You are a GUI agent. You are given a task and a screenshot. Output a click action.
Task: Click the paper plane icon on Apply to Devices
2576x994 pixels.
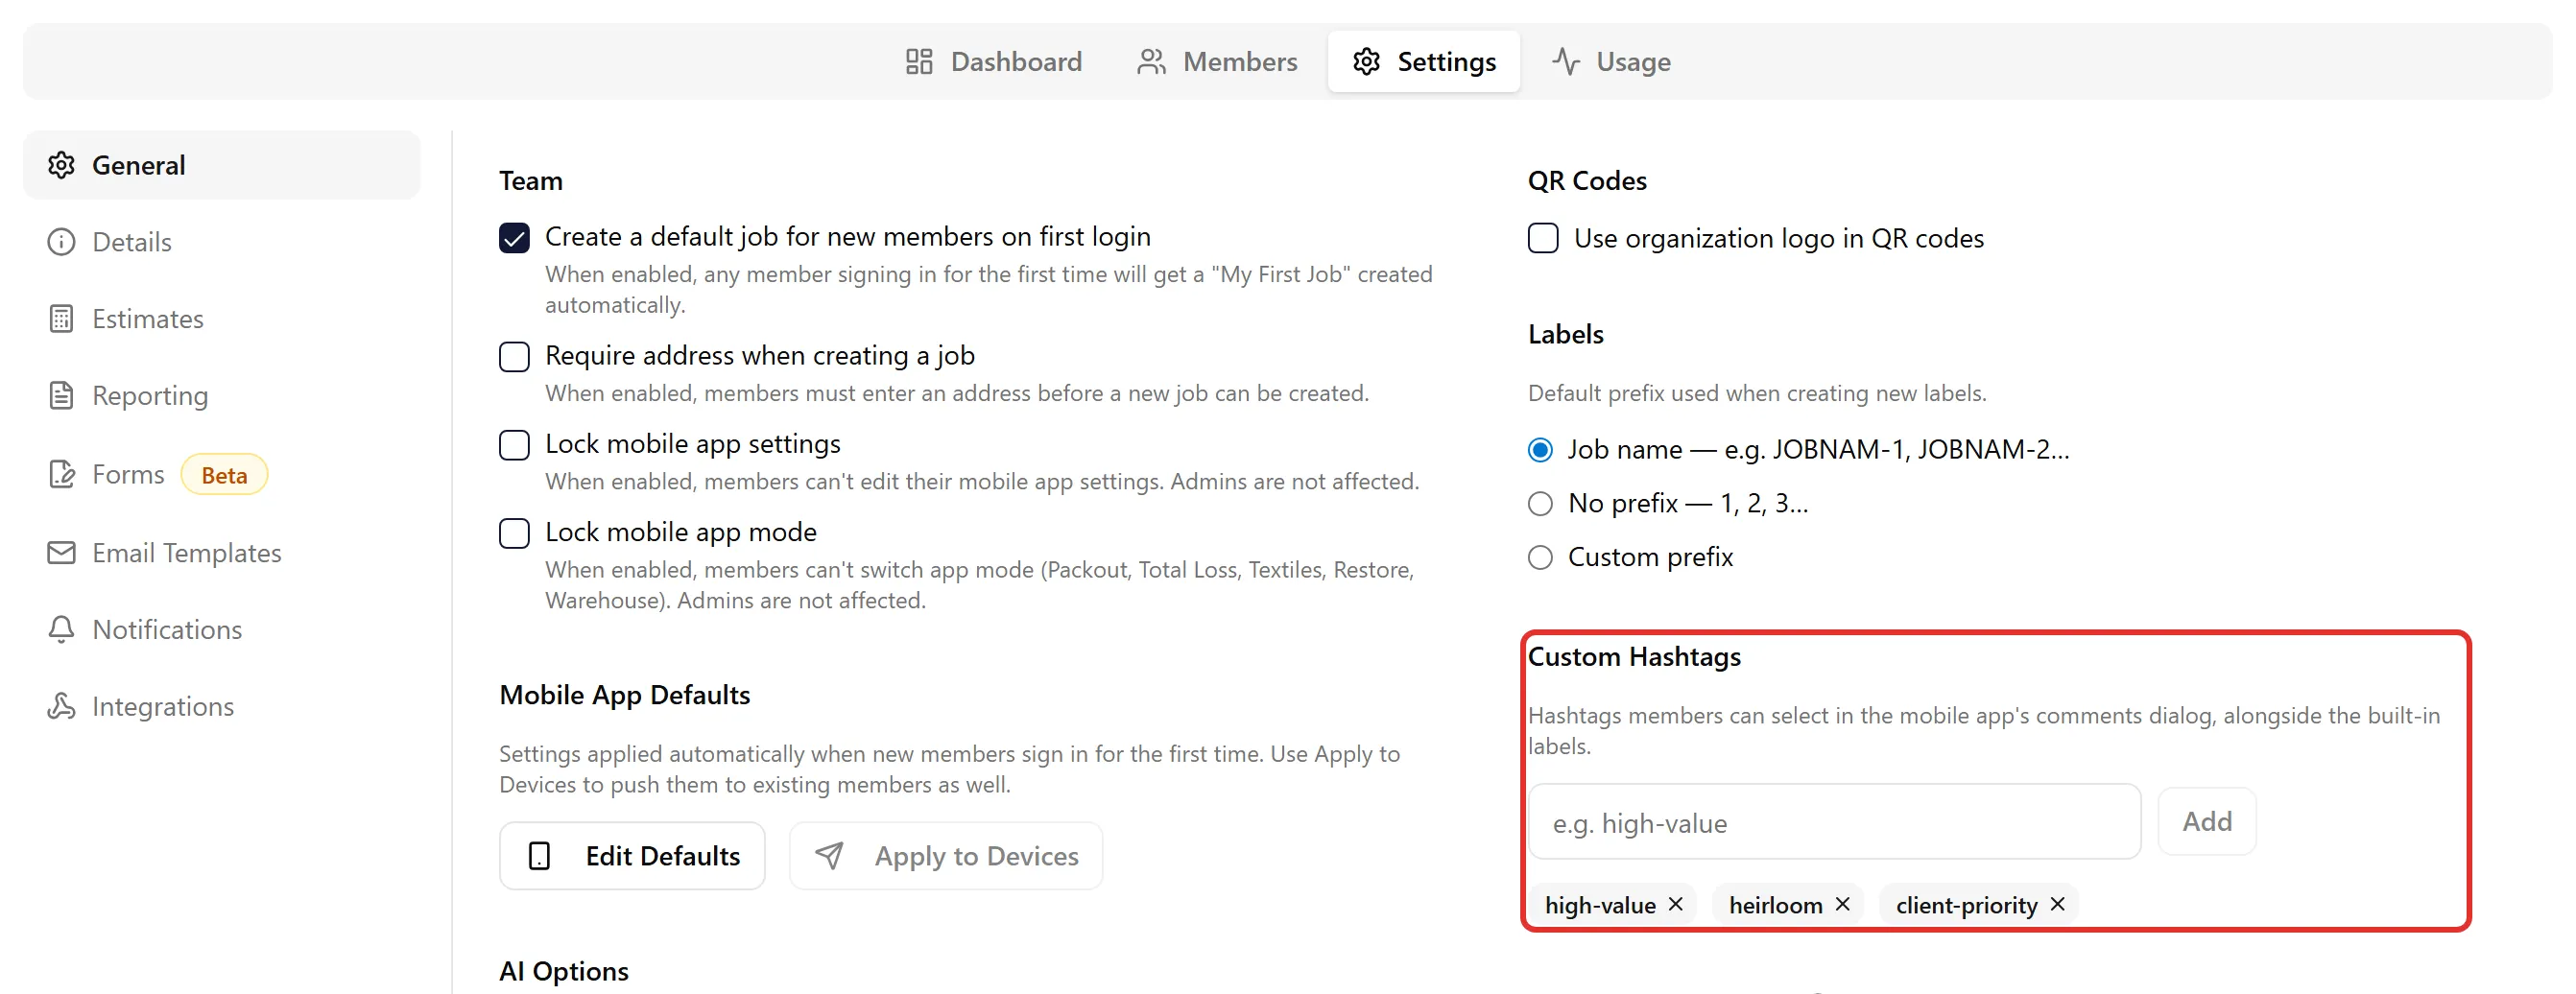[829, 856]
